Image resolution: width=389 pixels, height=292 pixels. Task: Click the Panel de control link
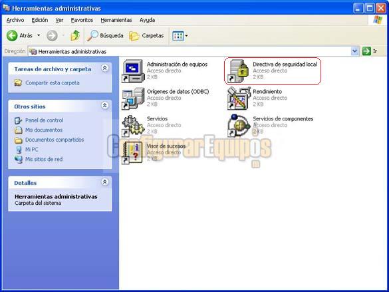44,120
